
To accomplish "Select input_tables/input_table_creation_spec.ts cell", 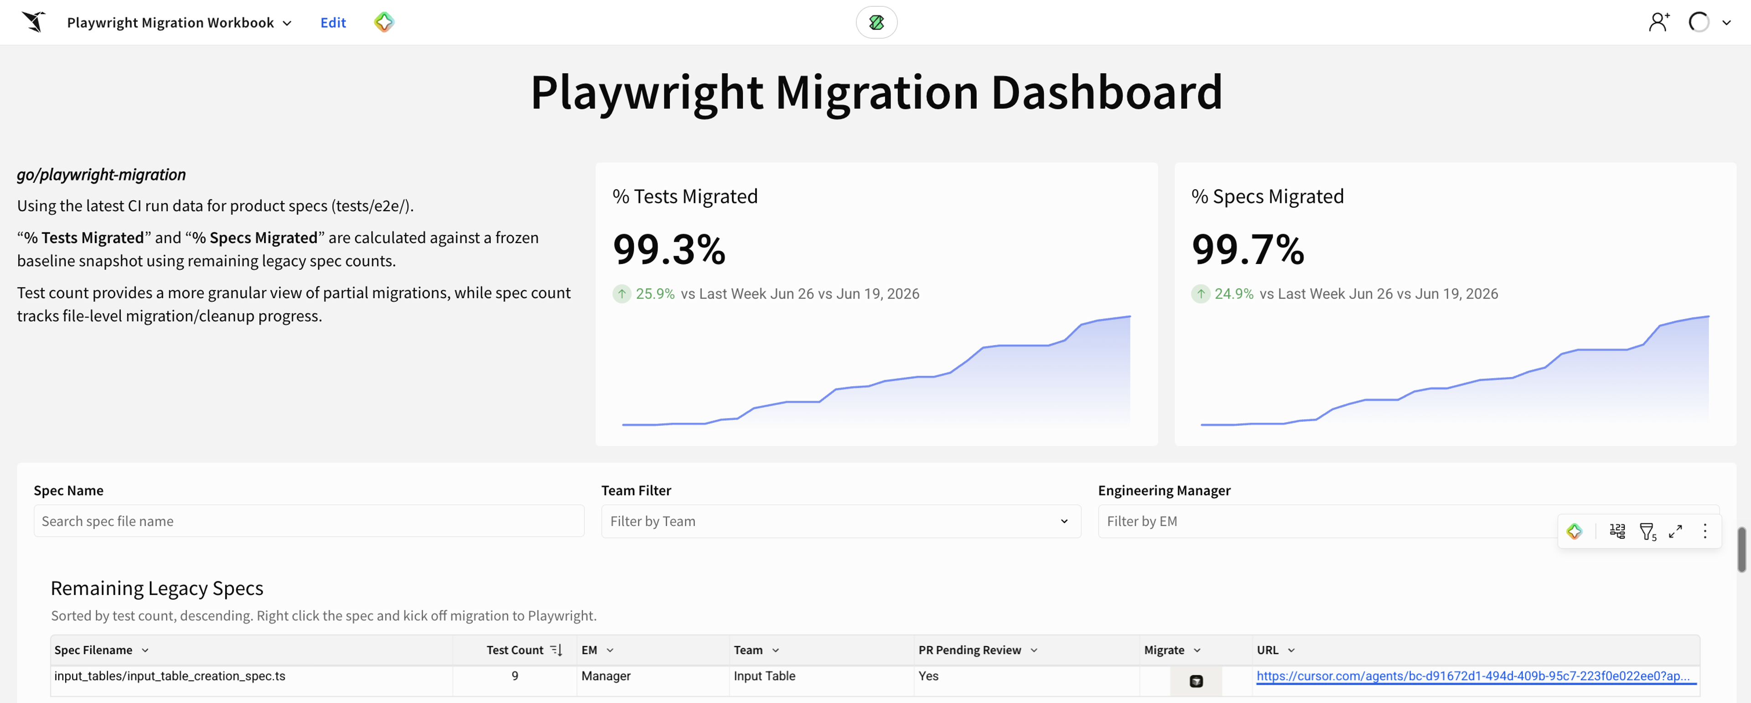I will (252, 681).
